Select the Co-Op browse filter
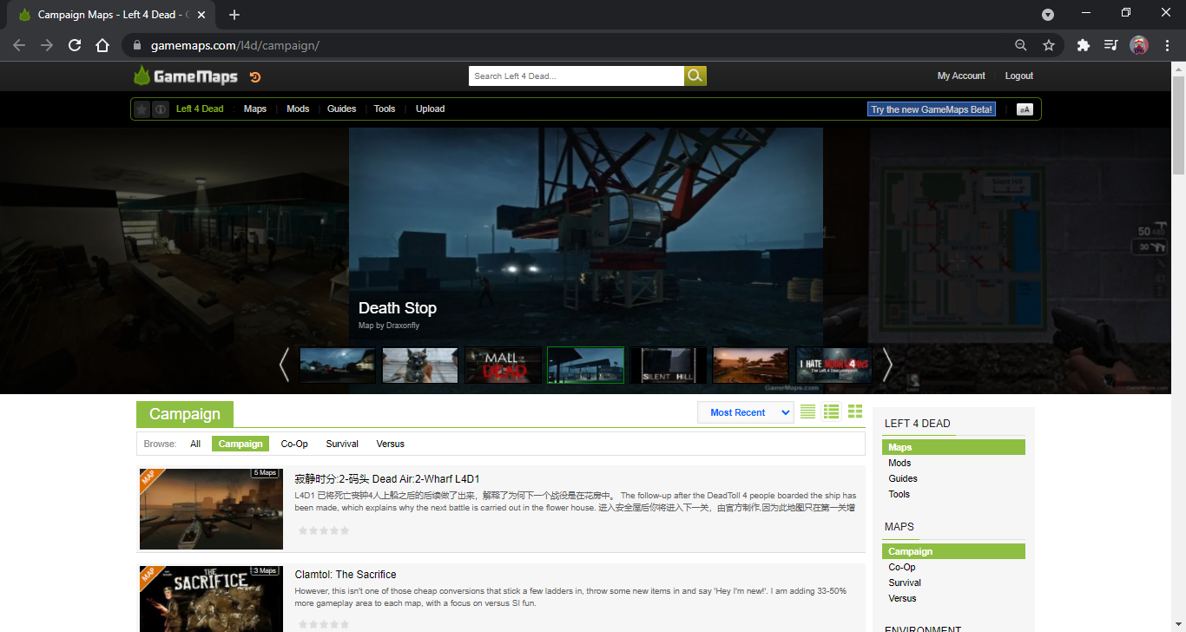The width and height of the screenshot is (1186, 632). coord(294,444)
